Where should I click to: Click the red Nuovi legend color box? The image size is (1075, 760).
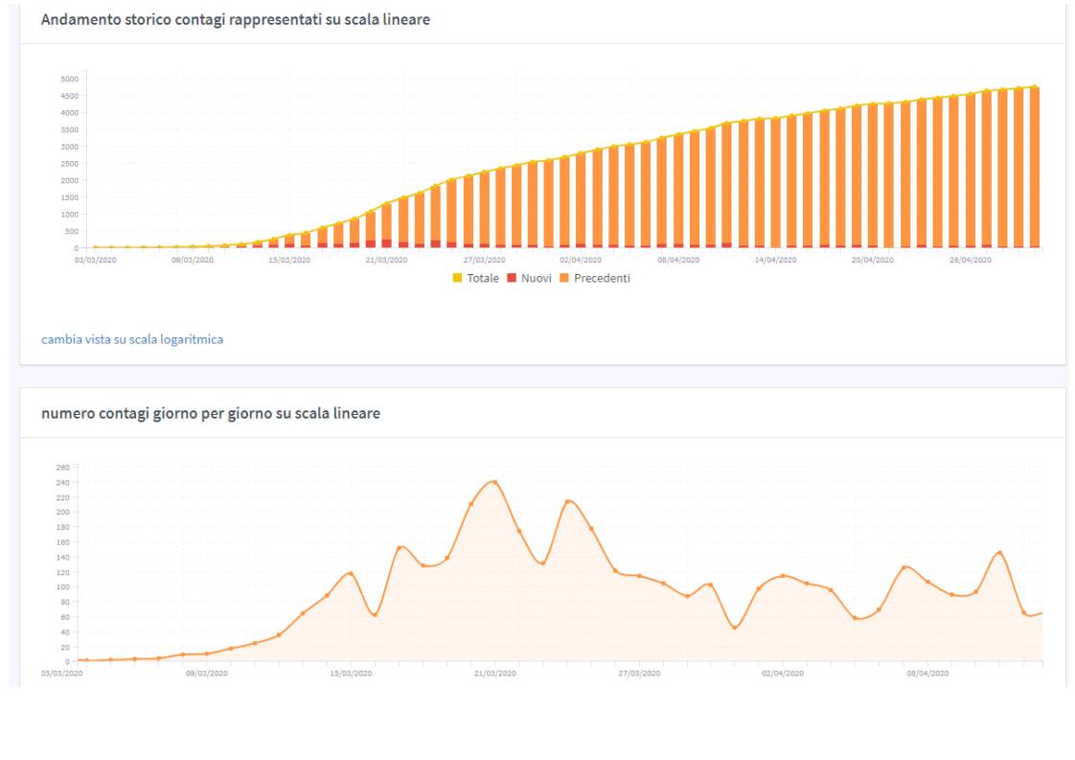(512, 278)
